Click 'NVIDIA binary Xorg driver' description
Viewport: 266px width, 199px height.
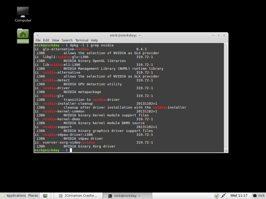(90, 146)
